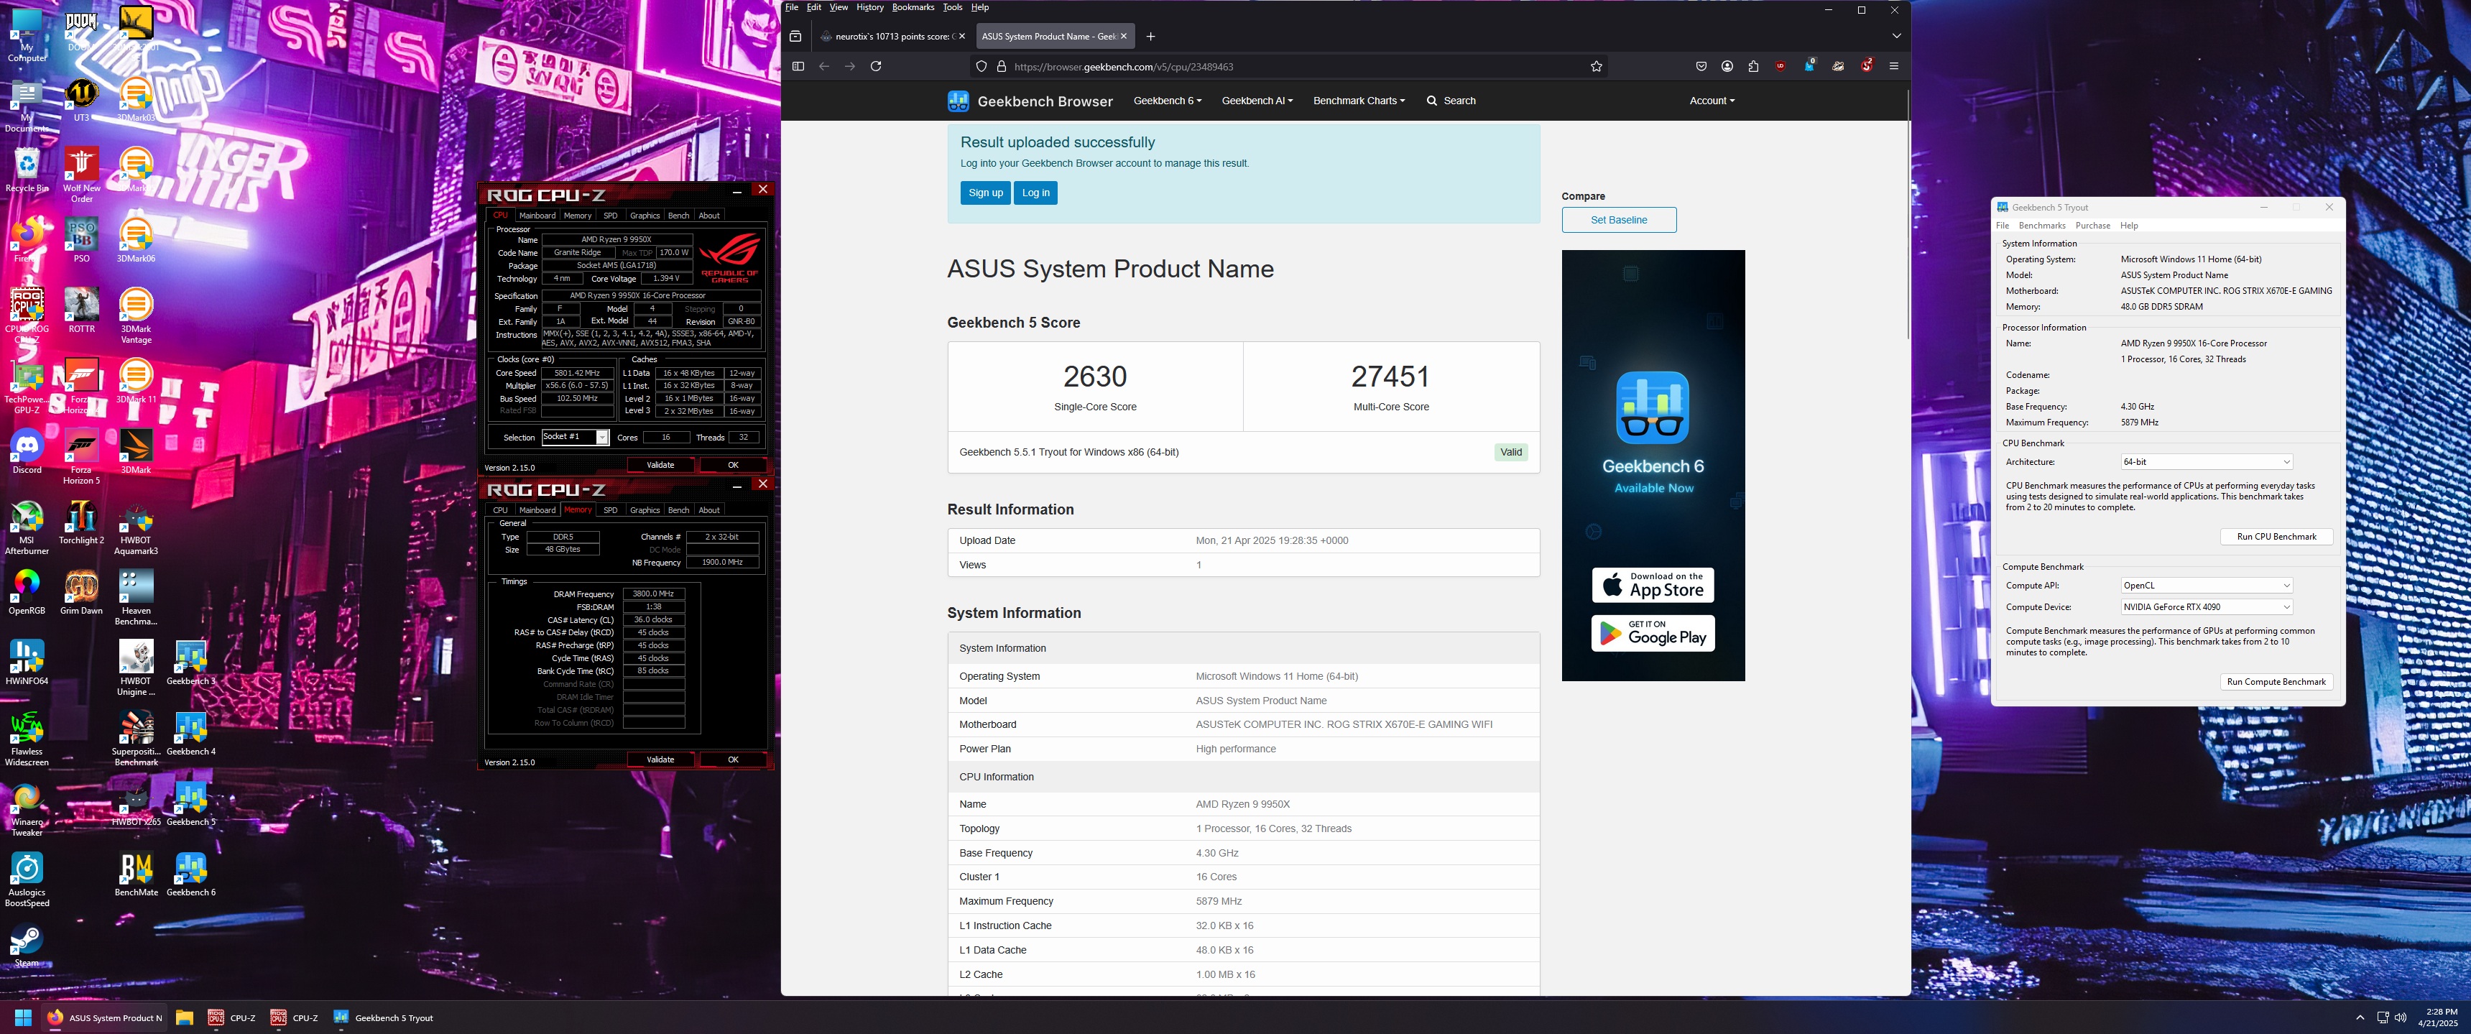2471x1034 pixels.
Task: Open the volume control in system tray
Action: pos(2400,1017)
